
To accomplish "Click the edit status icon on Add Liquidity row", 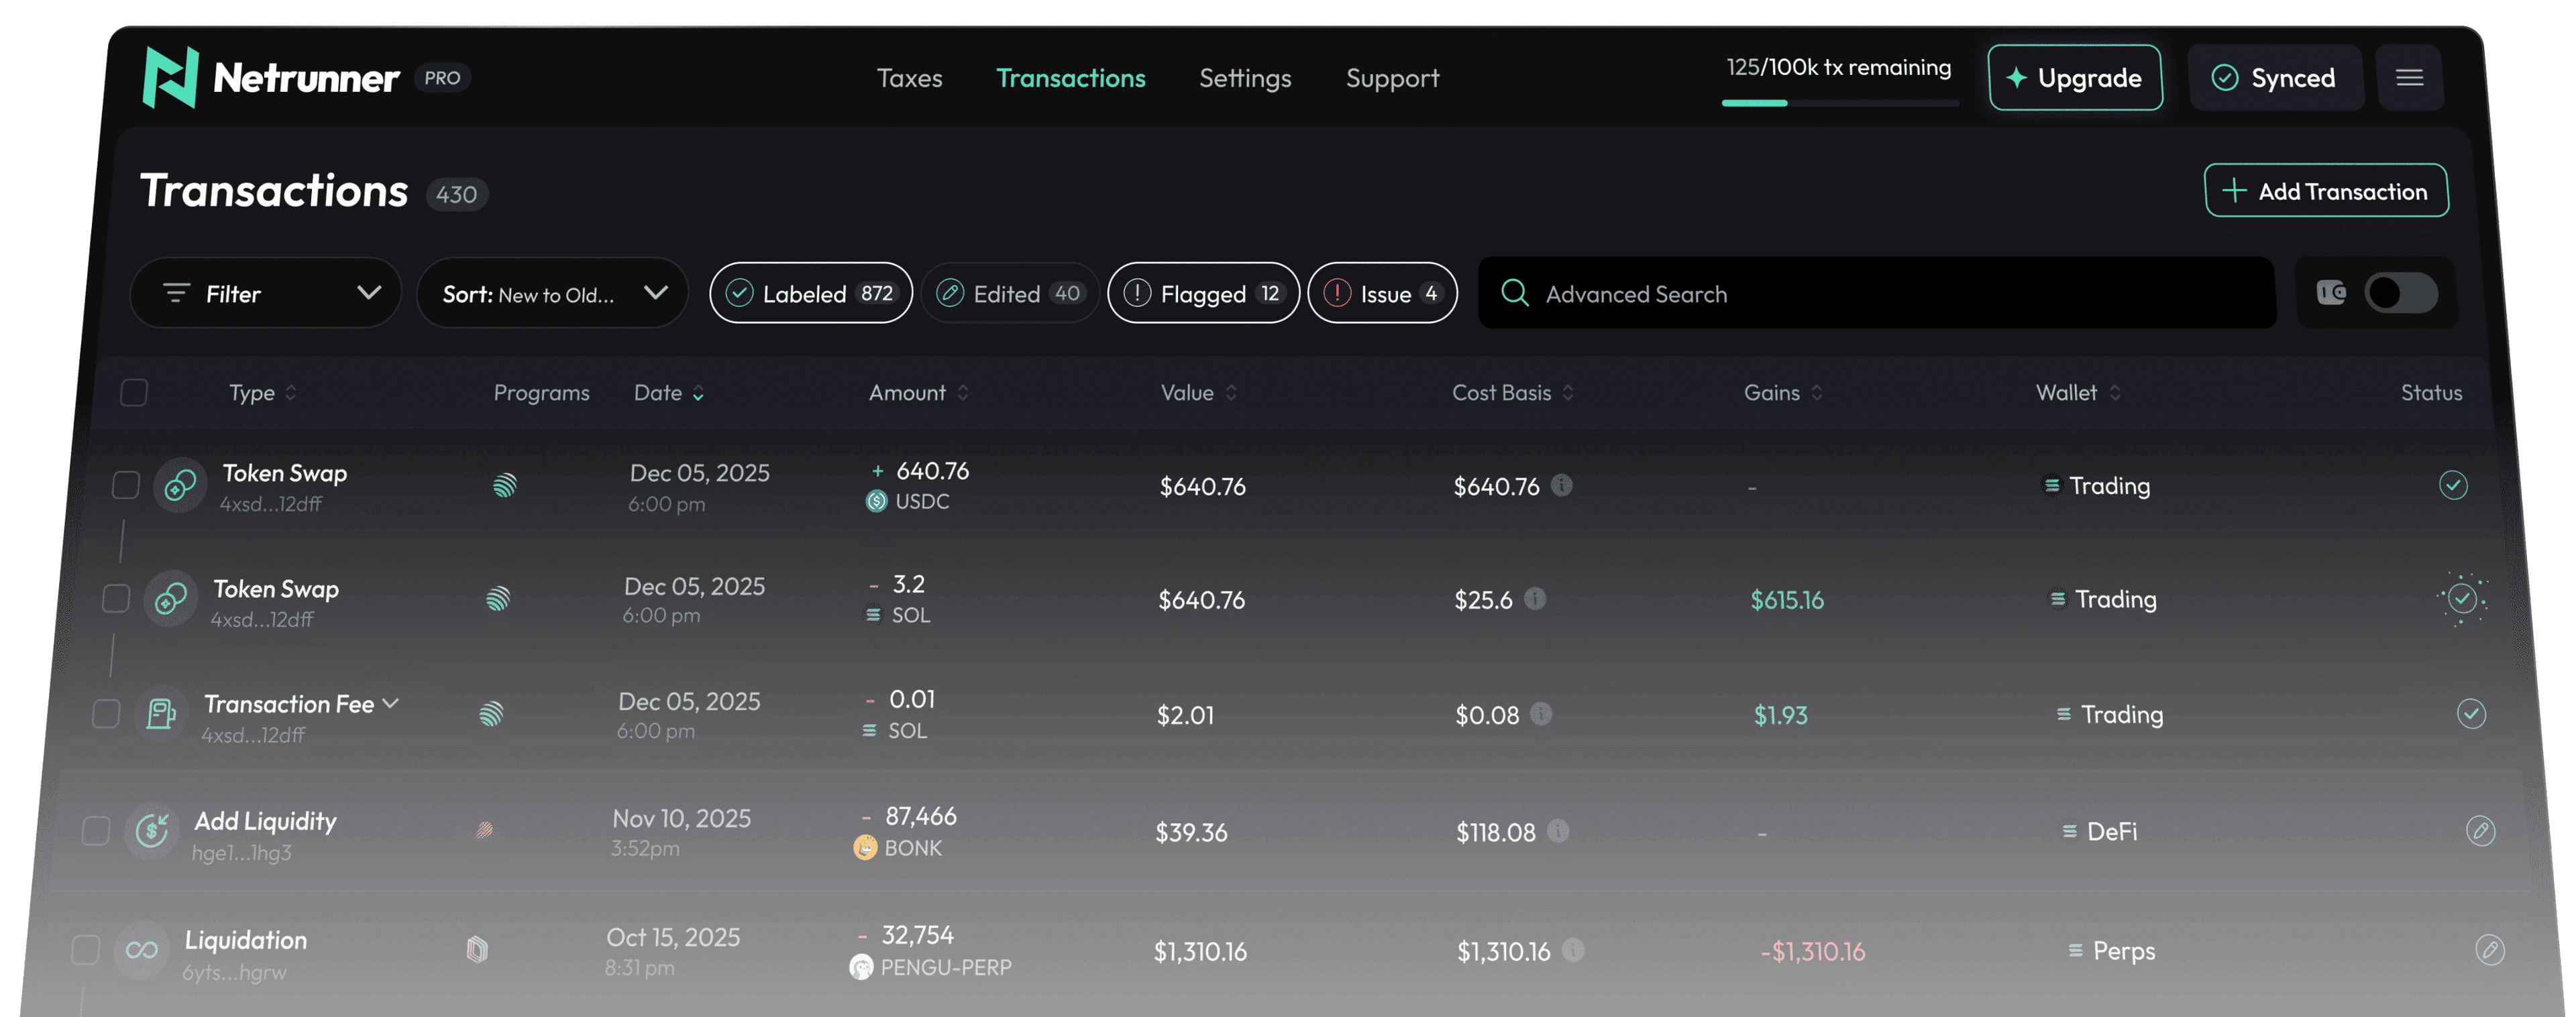I will [x=2480, y=831].
